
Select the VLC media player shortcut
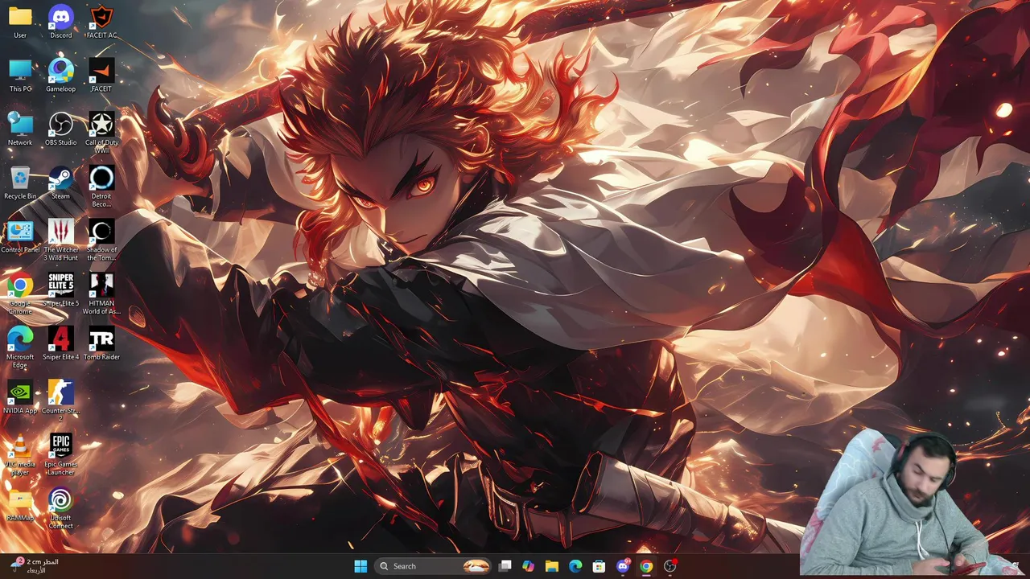[20, 455]
